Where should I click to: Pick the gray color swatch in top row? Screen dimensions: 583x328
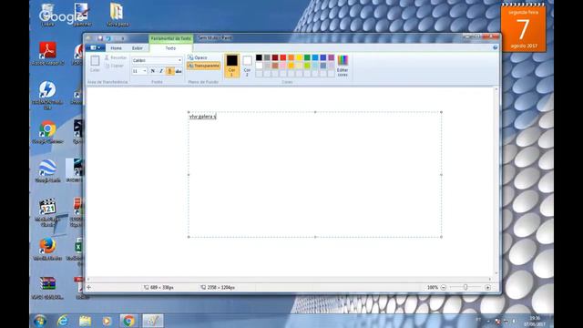click(x=267, y=57)
